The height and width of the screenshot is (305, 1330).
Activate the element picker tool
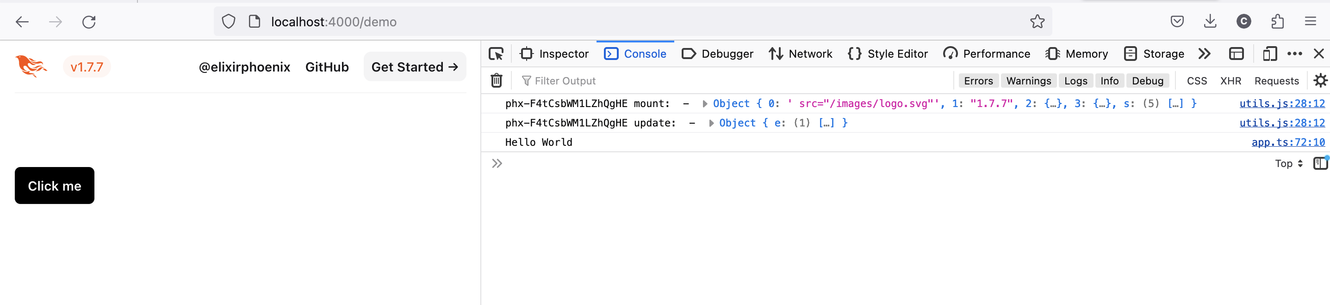pyautogui.click(x=496, y=54)
